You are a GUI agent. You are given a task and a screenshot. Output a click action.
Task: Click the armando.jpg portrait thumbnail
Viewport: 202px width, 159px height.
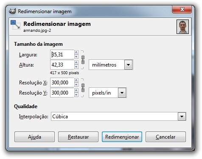point(182,27)
